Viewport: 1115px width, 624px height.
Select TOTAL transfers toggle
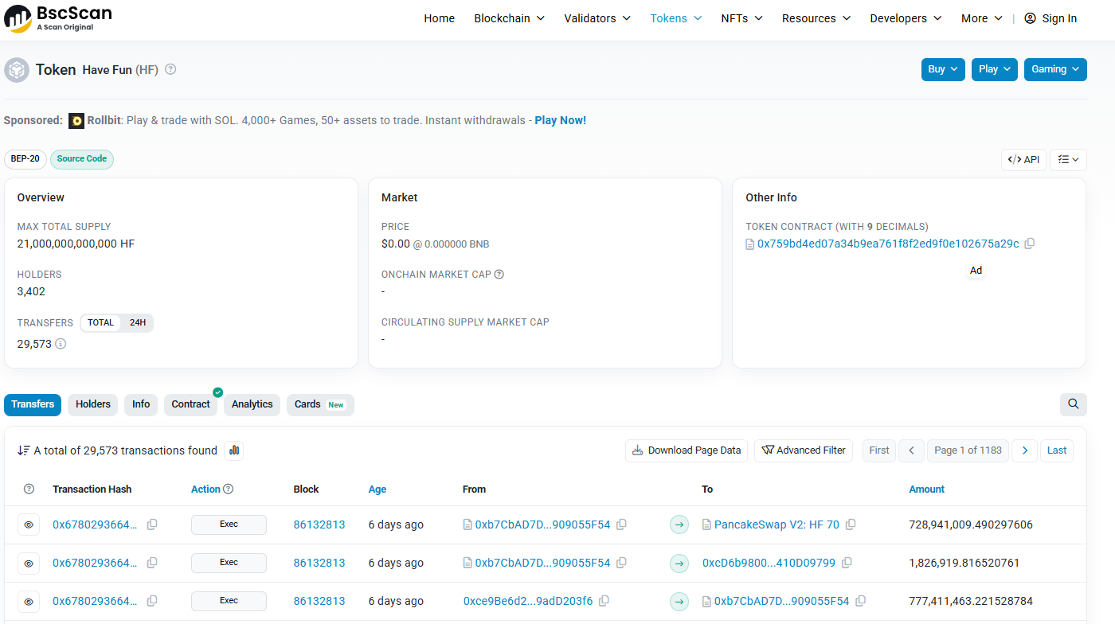pyautogui.click(x=101, y=323)
